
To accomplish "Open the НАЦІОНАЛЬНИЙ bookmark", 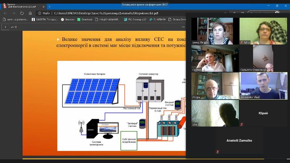I will [x=108, y=20].
